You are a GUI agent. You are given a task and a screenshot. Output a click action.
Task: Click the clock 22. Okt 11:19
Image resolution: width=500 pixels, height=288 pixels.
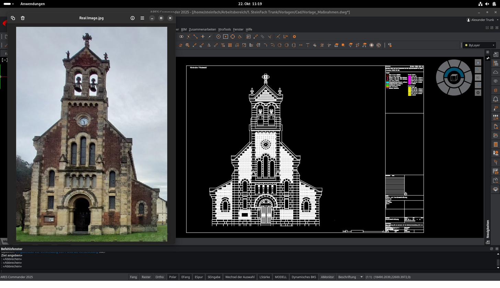tap(250, 4)
